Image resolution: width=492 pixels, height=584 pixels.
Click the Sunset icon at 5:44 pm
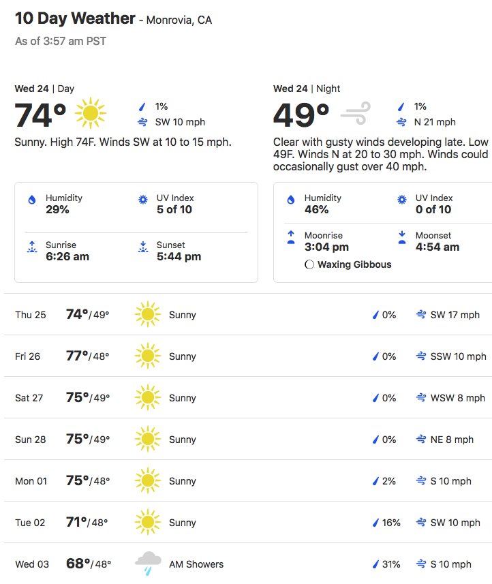143,247
